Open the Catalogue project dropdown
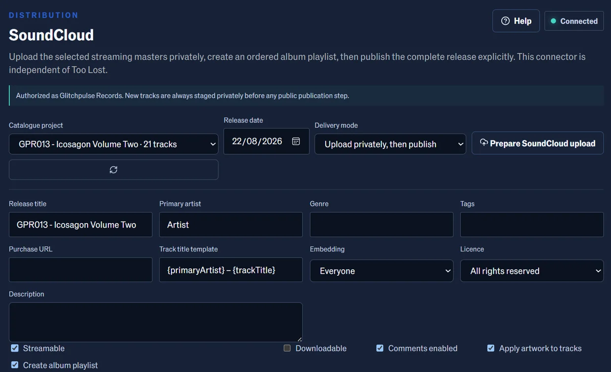Viewport: 611px width, 372px height. point(113,144)
